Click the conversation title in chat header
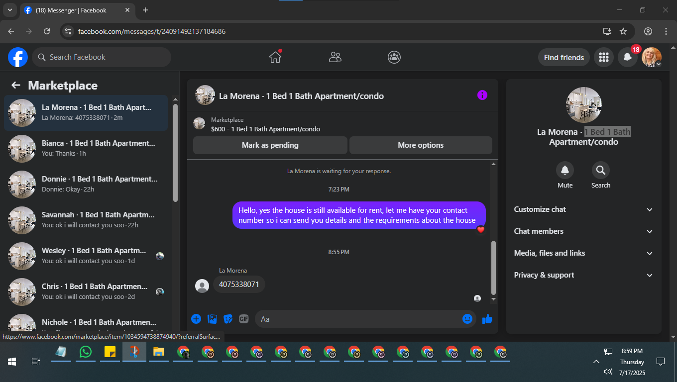This screenshot has width=677, height=382. click(x=301, y=96)
